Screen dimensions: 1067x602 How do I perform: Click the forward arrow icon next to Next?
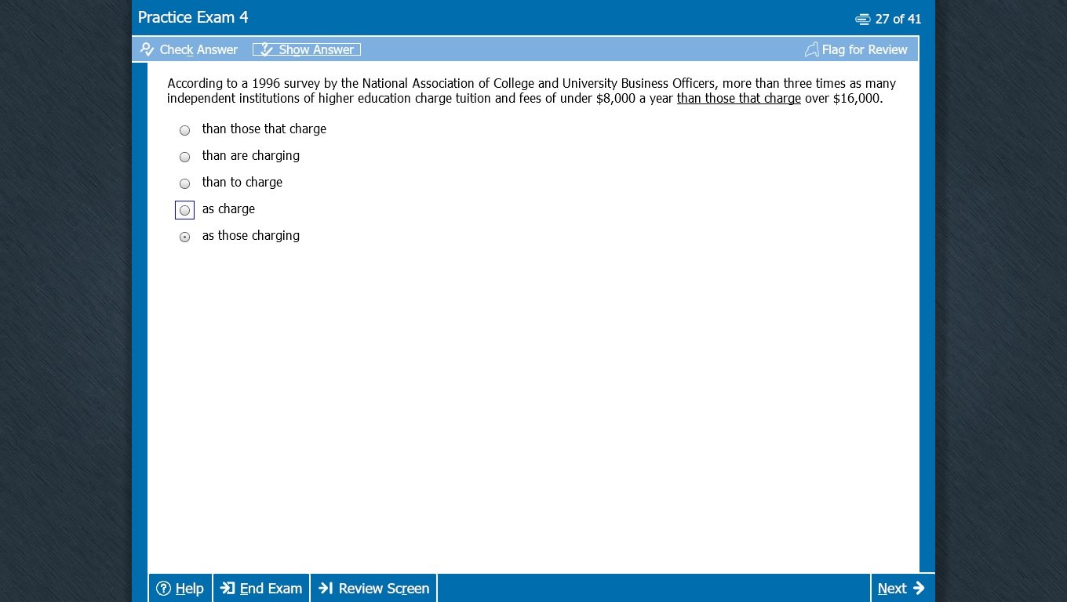pyautogui.click(x=919, y=588)
